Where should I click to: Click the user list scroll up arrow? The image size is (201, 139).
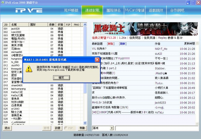click(x=85, y=24)
